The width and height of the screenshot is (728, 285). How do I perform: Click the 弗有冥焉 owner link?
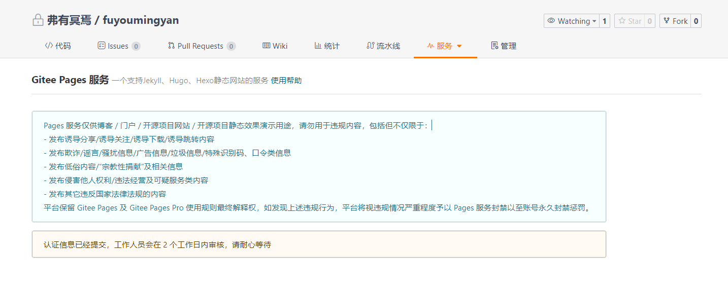click(x=69, y=20)
